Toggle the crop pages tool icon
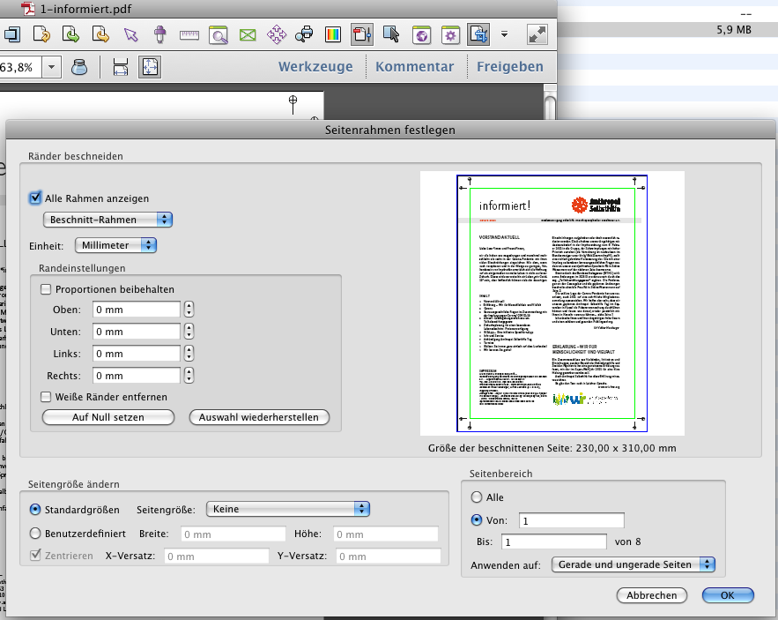The width and height of the screenshot is (778, 620). point(478,34)
